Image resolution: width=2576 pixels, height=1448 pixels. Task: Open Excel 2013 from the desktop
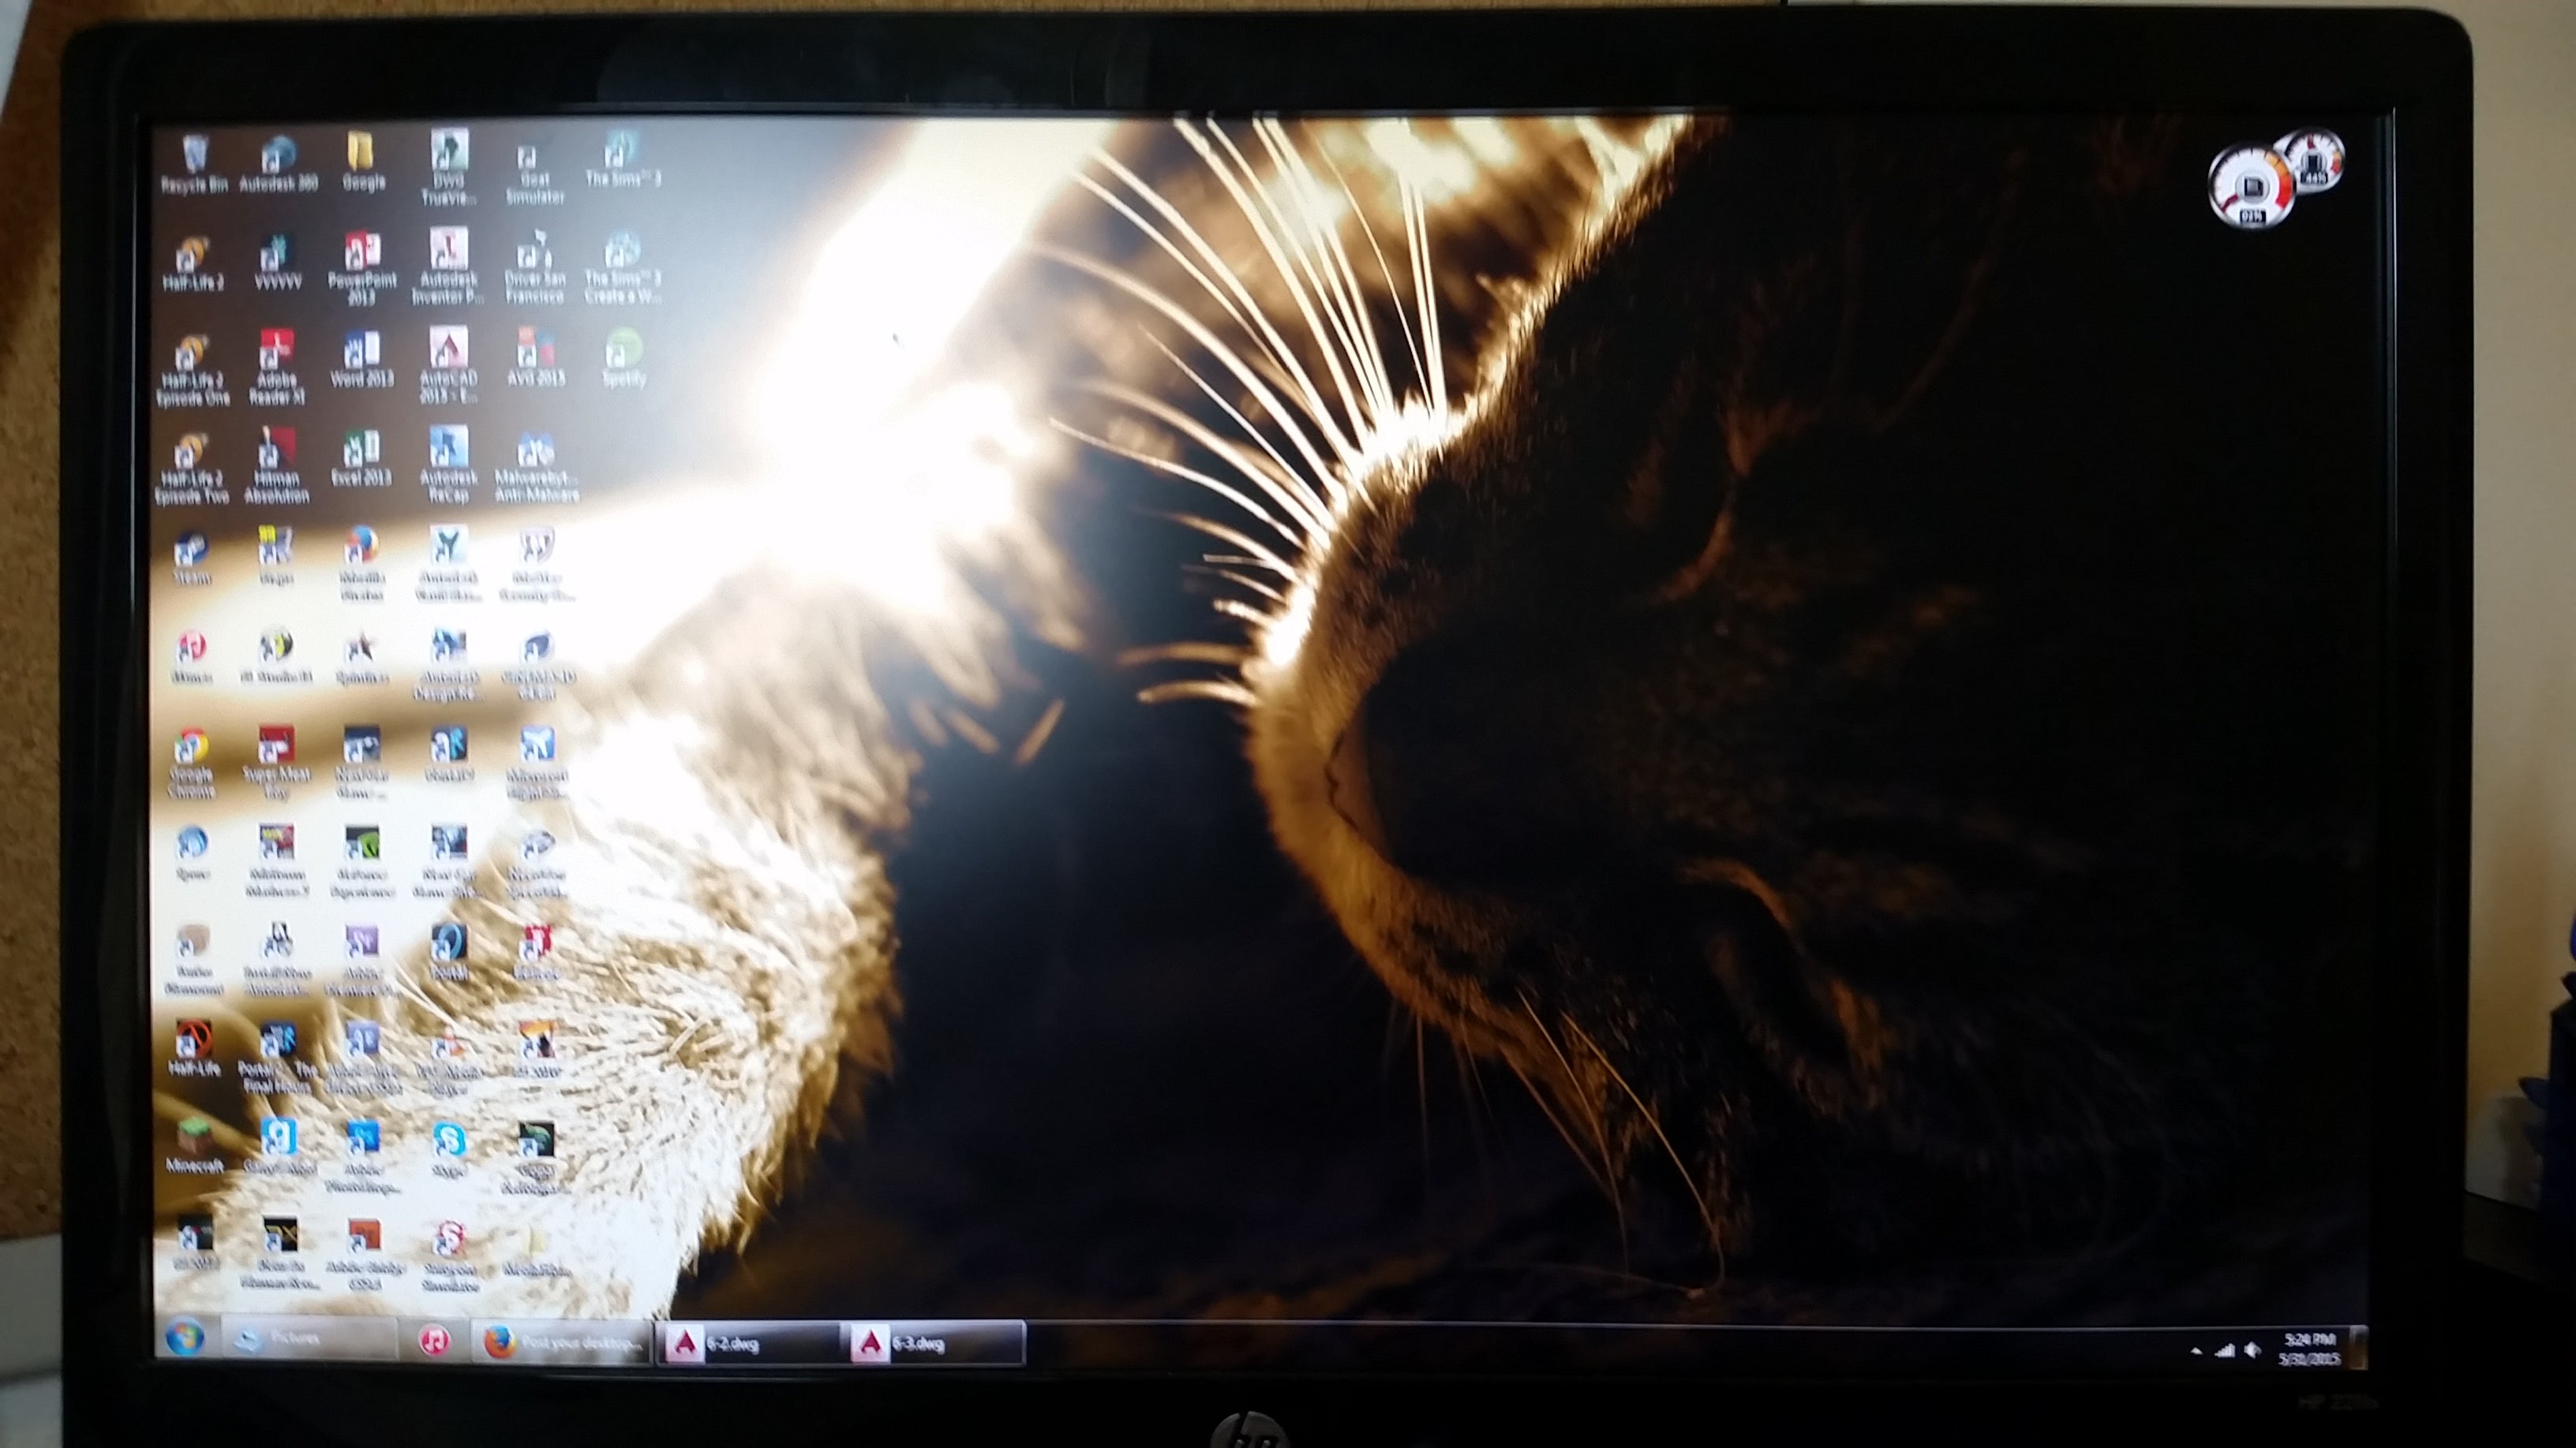click(x=361, y=459)
